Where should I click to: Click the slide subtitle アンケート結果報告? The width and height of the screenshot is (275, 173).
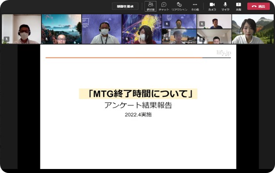(x=138, y=105)
